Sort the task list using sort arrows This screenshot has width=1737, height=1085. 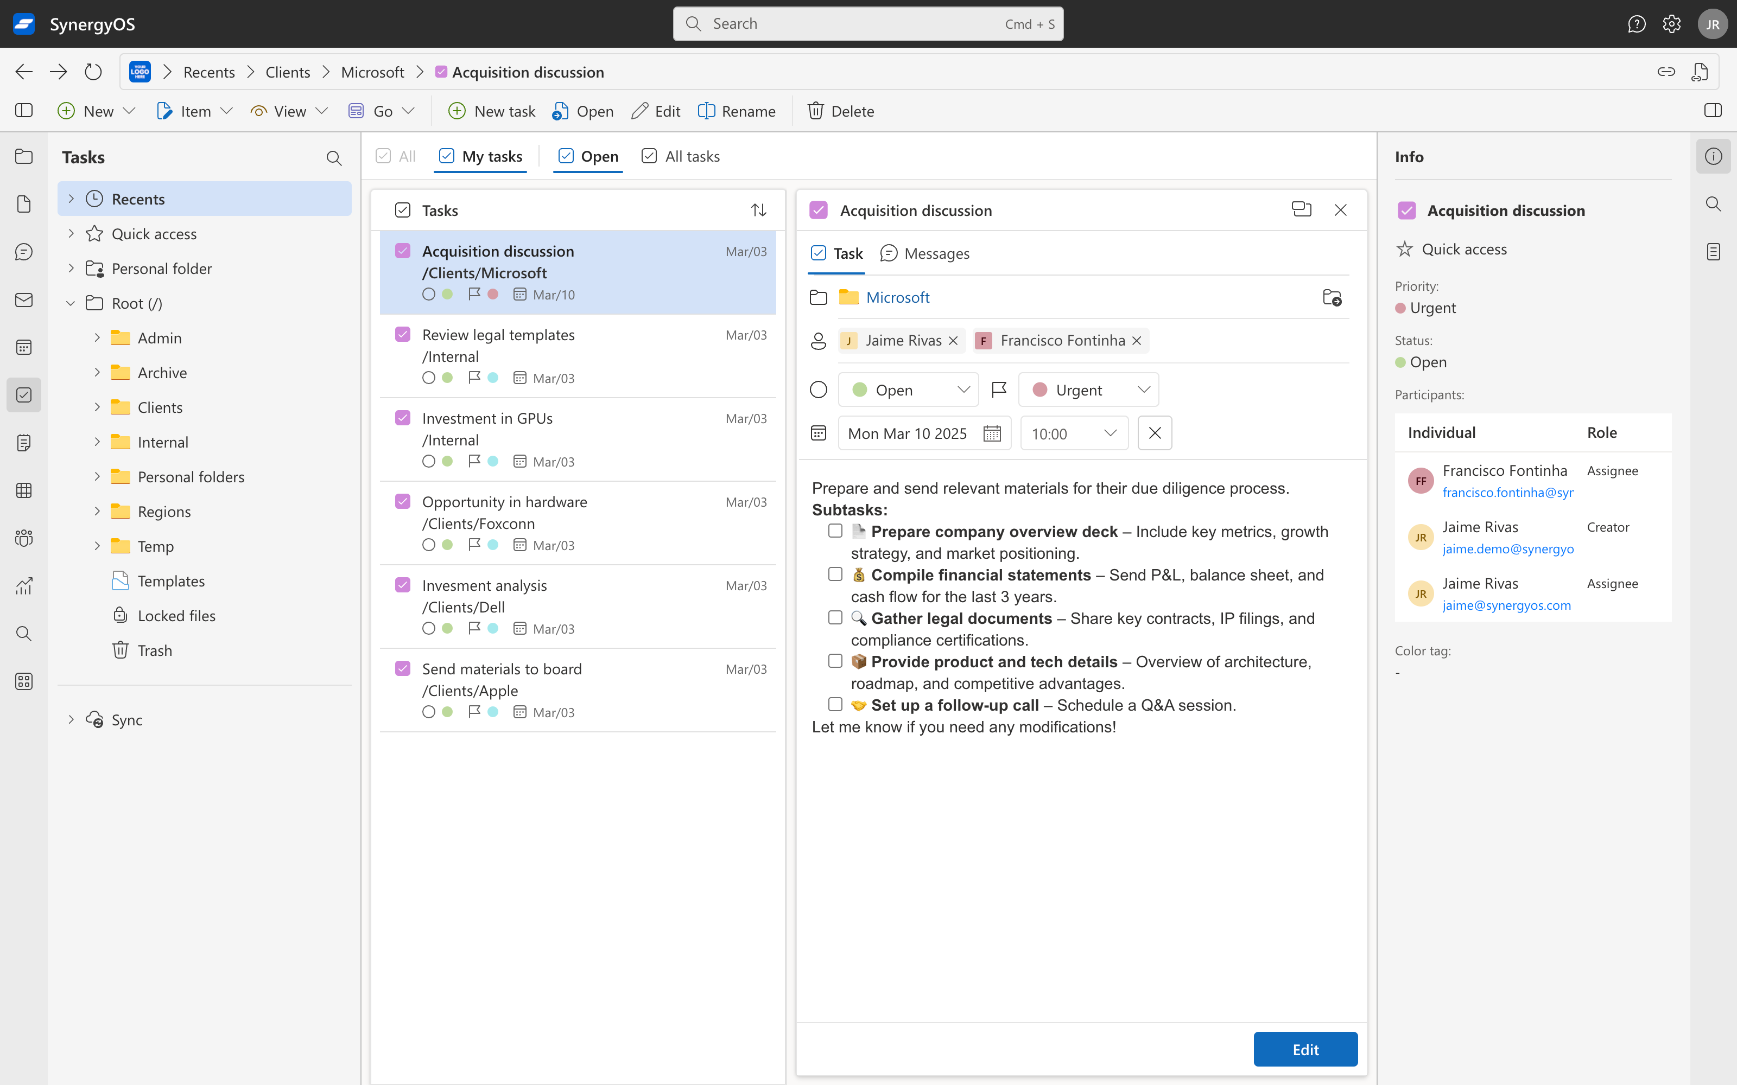point(759,210)
